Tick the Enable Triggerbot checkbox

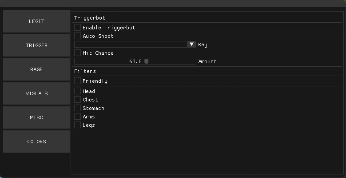pos(77,28)
